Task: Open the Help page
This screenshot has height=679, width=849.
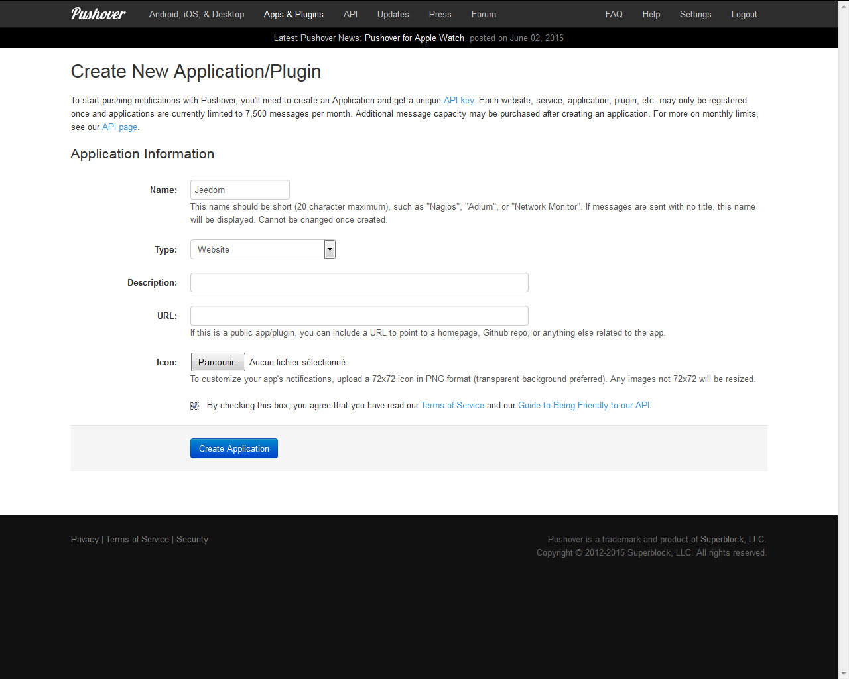Action: tap(651, 14)
